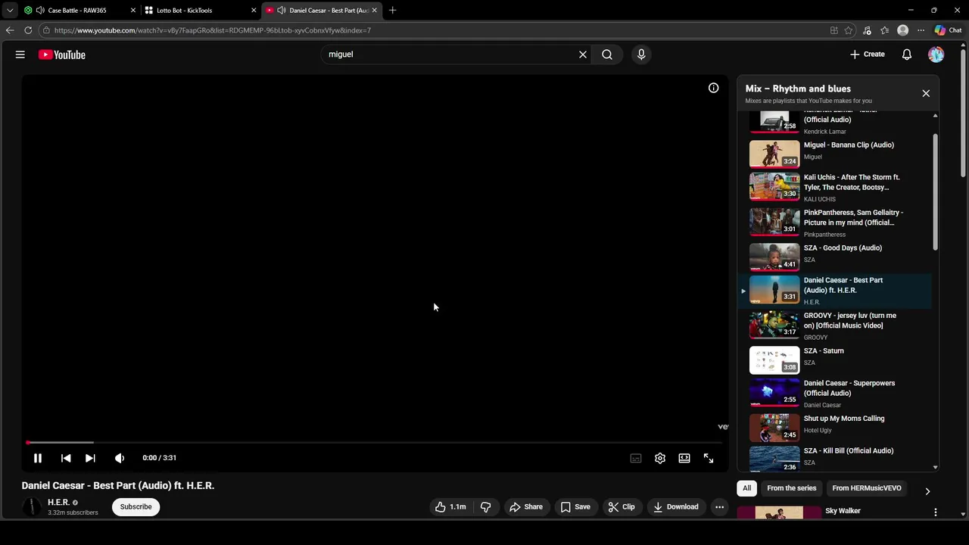This screenshot has height=545, width=969.
Task: Play Shut up My Moms Calling
Action: point(835,427)
